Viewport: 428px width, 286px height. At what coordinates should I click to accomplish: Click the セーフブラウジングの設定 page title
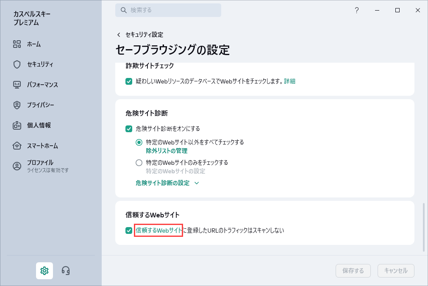click(x=172, y=50)
